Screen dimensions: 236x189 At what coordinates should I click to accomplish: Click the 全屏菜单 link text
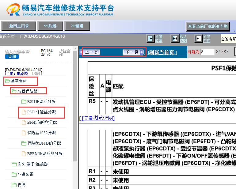click(159, 39)
